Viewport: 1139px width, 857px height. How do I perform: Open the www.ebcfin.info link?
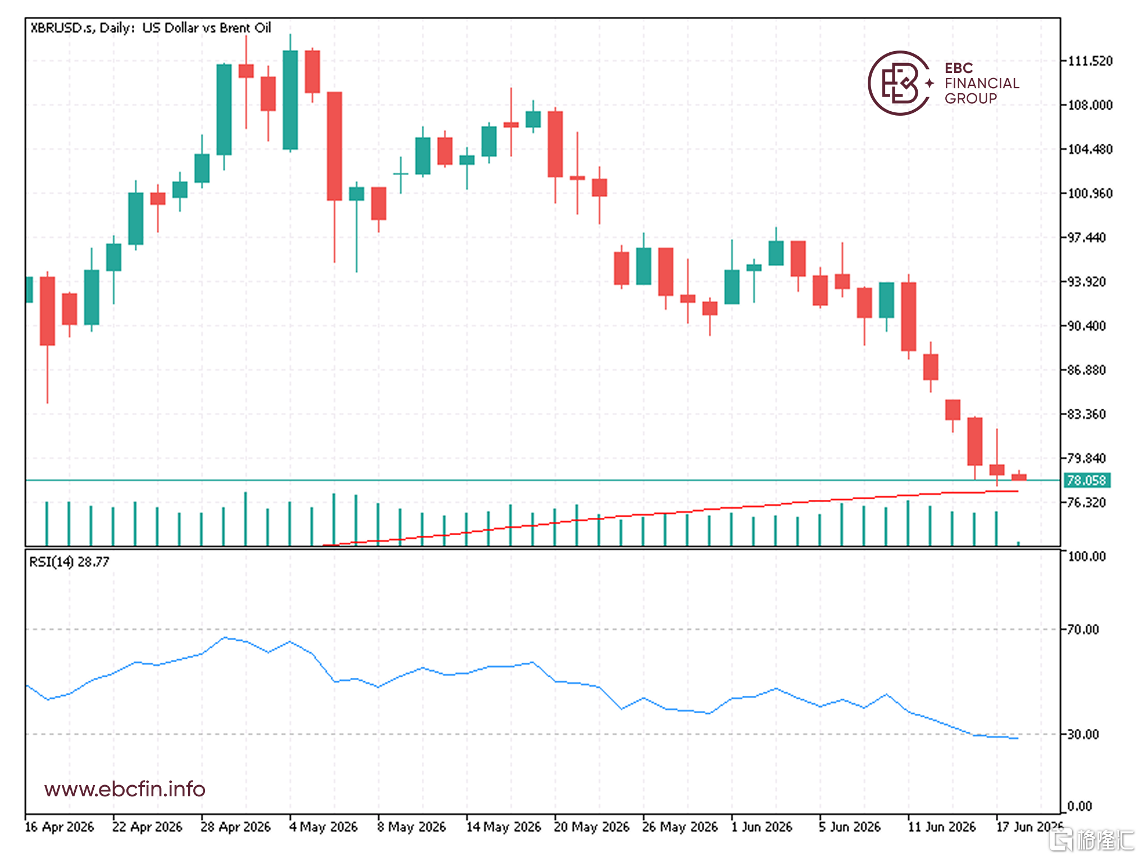(x=125, y=789)
